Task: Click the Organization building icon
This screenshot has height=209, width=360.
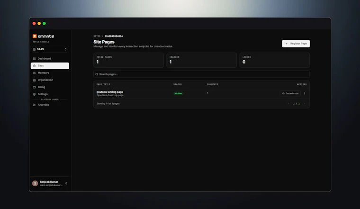Action: (34, 80)
